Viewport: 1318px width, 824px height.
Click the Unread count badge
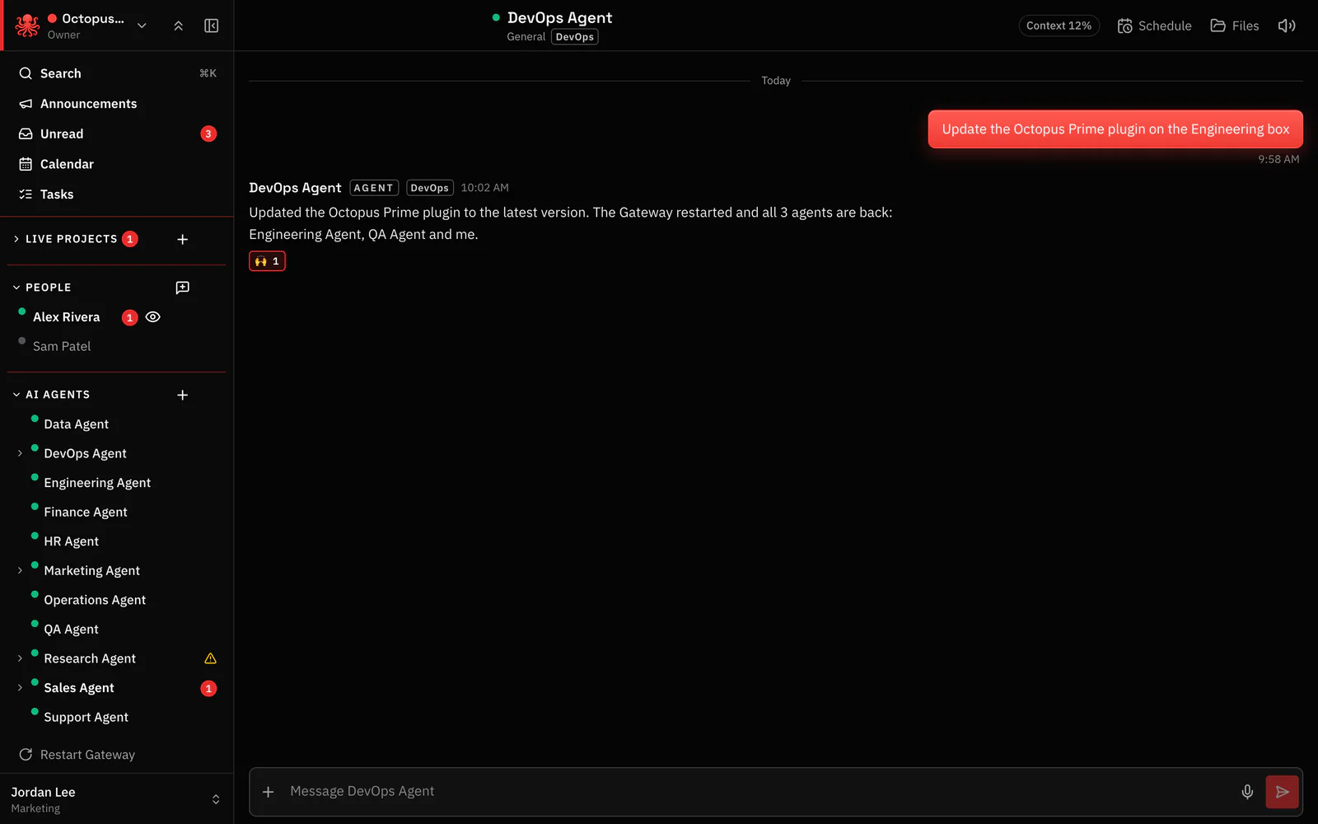pyautogui.click(x=208, y=133)
